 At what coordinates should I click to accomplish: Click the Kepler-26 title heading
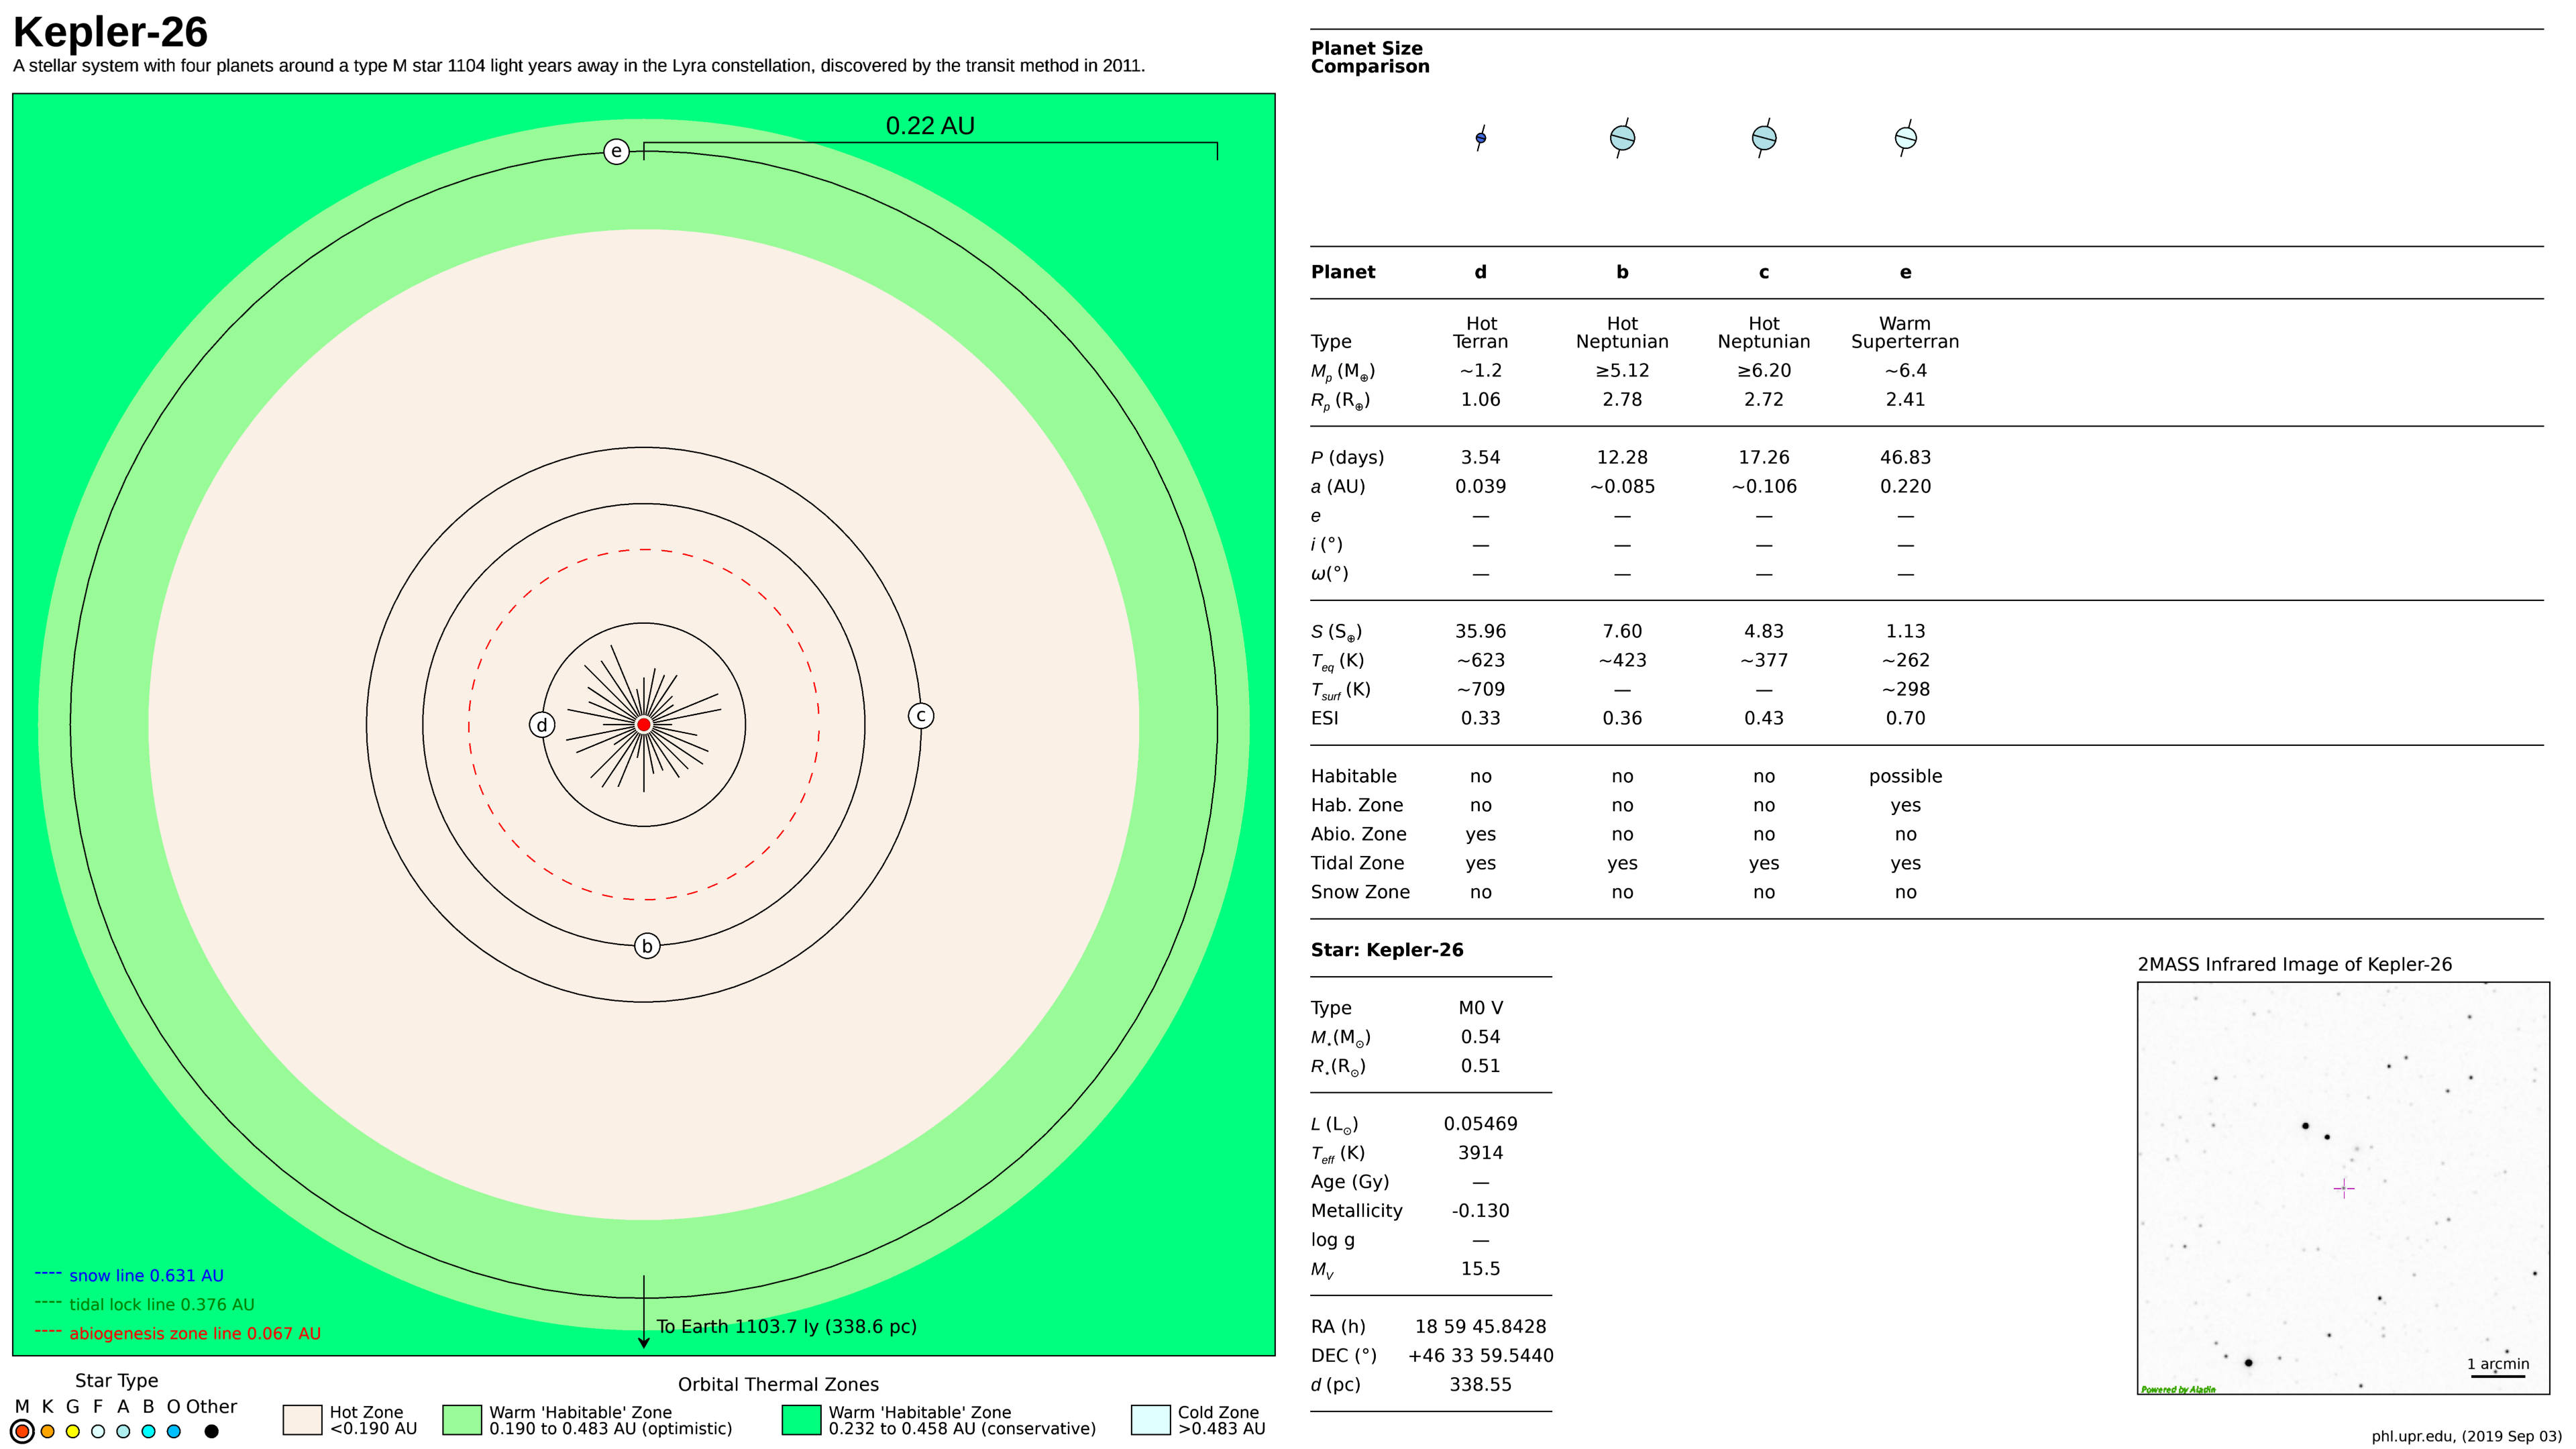click(110, 32)
